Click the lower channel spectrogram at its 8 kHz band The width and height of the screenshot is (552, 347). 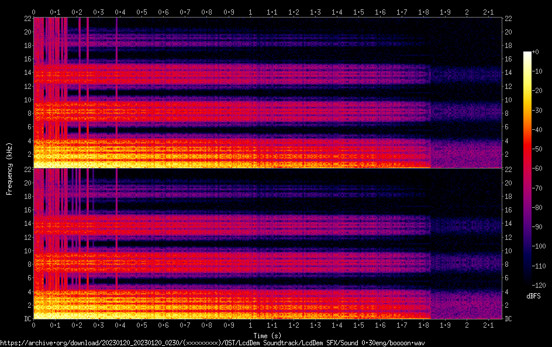pos(234,263)
